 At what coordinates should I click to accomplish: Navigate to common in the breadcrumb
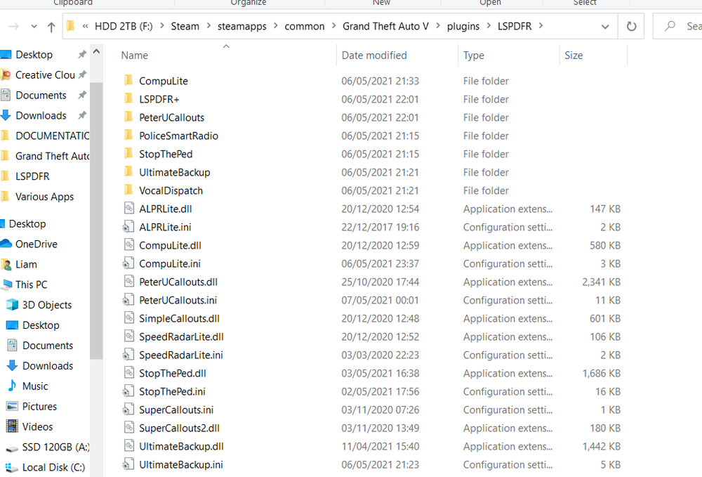[x=305, y=27]
